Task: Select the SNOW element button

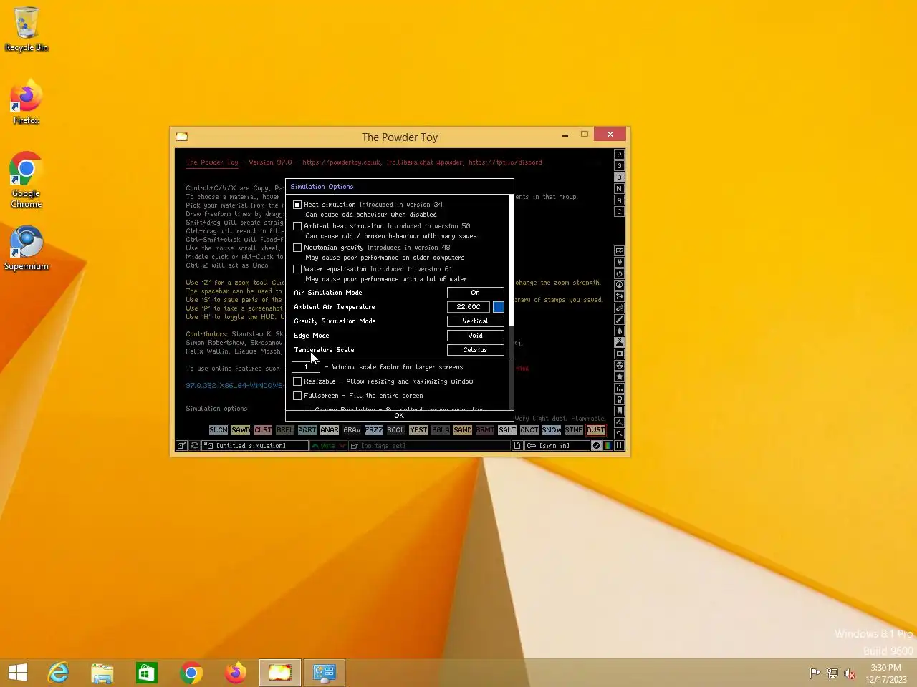Action: [552, 430]
